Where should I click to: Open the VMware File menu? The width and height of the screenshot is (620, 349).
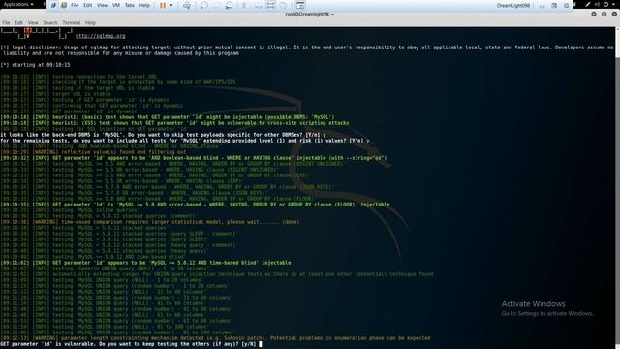pyautogui.click(x=75, y=5)
